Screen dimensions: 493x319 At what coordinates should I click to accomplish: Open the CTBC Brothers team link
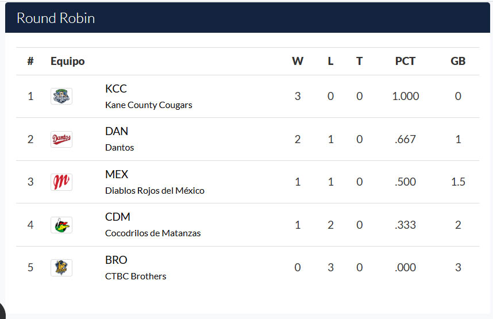click(x=136, y=276)
